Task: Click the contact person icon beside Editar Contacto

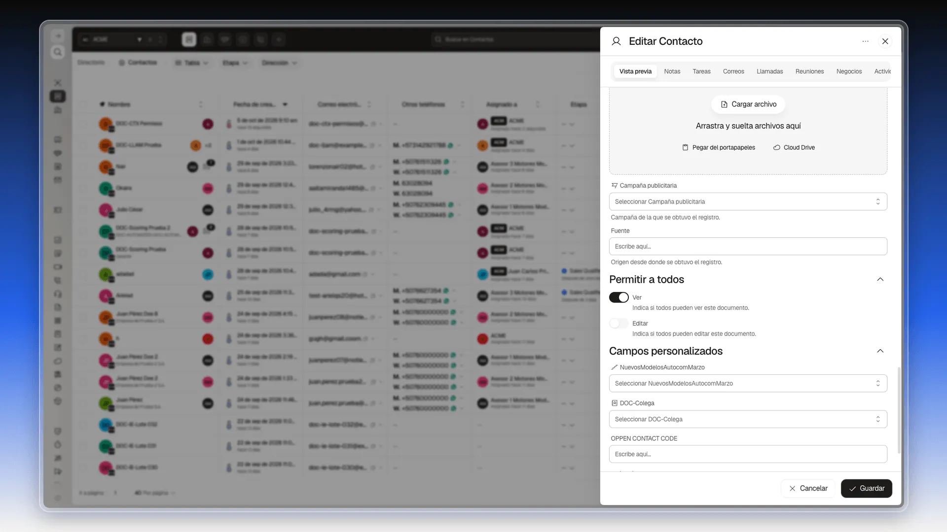Action: point(616,41)
